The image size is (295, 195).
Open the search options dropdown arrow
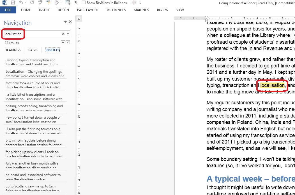68,34
